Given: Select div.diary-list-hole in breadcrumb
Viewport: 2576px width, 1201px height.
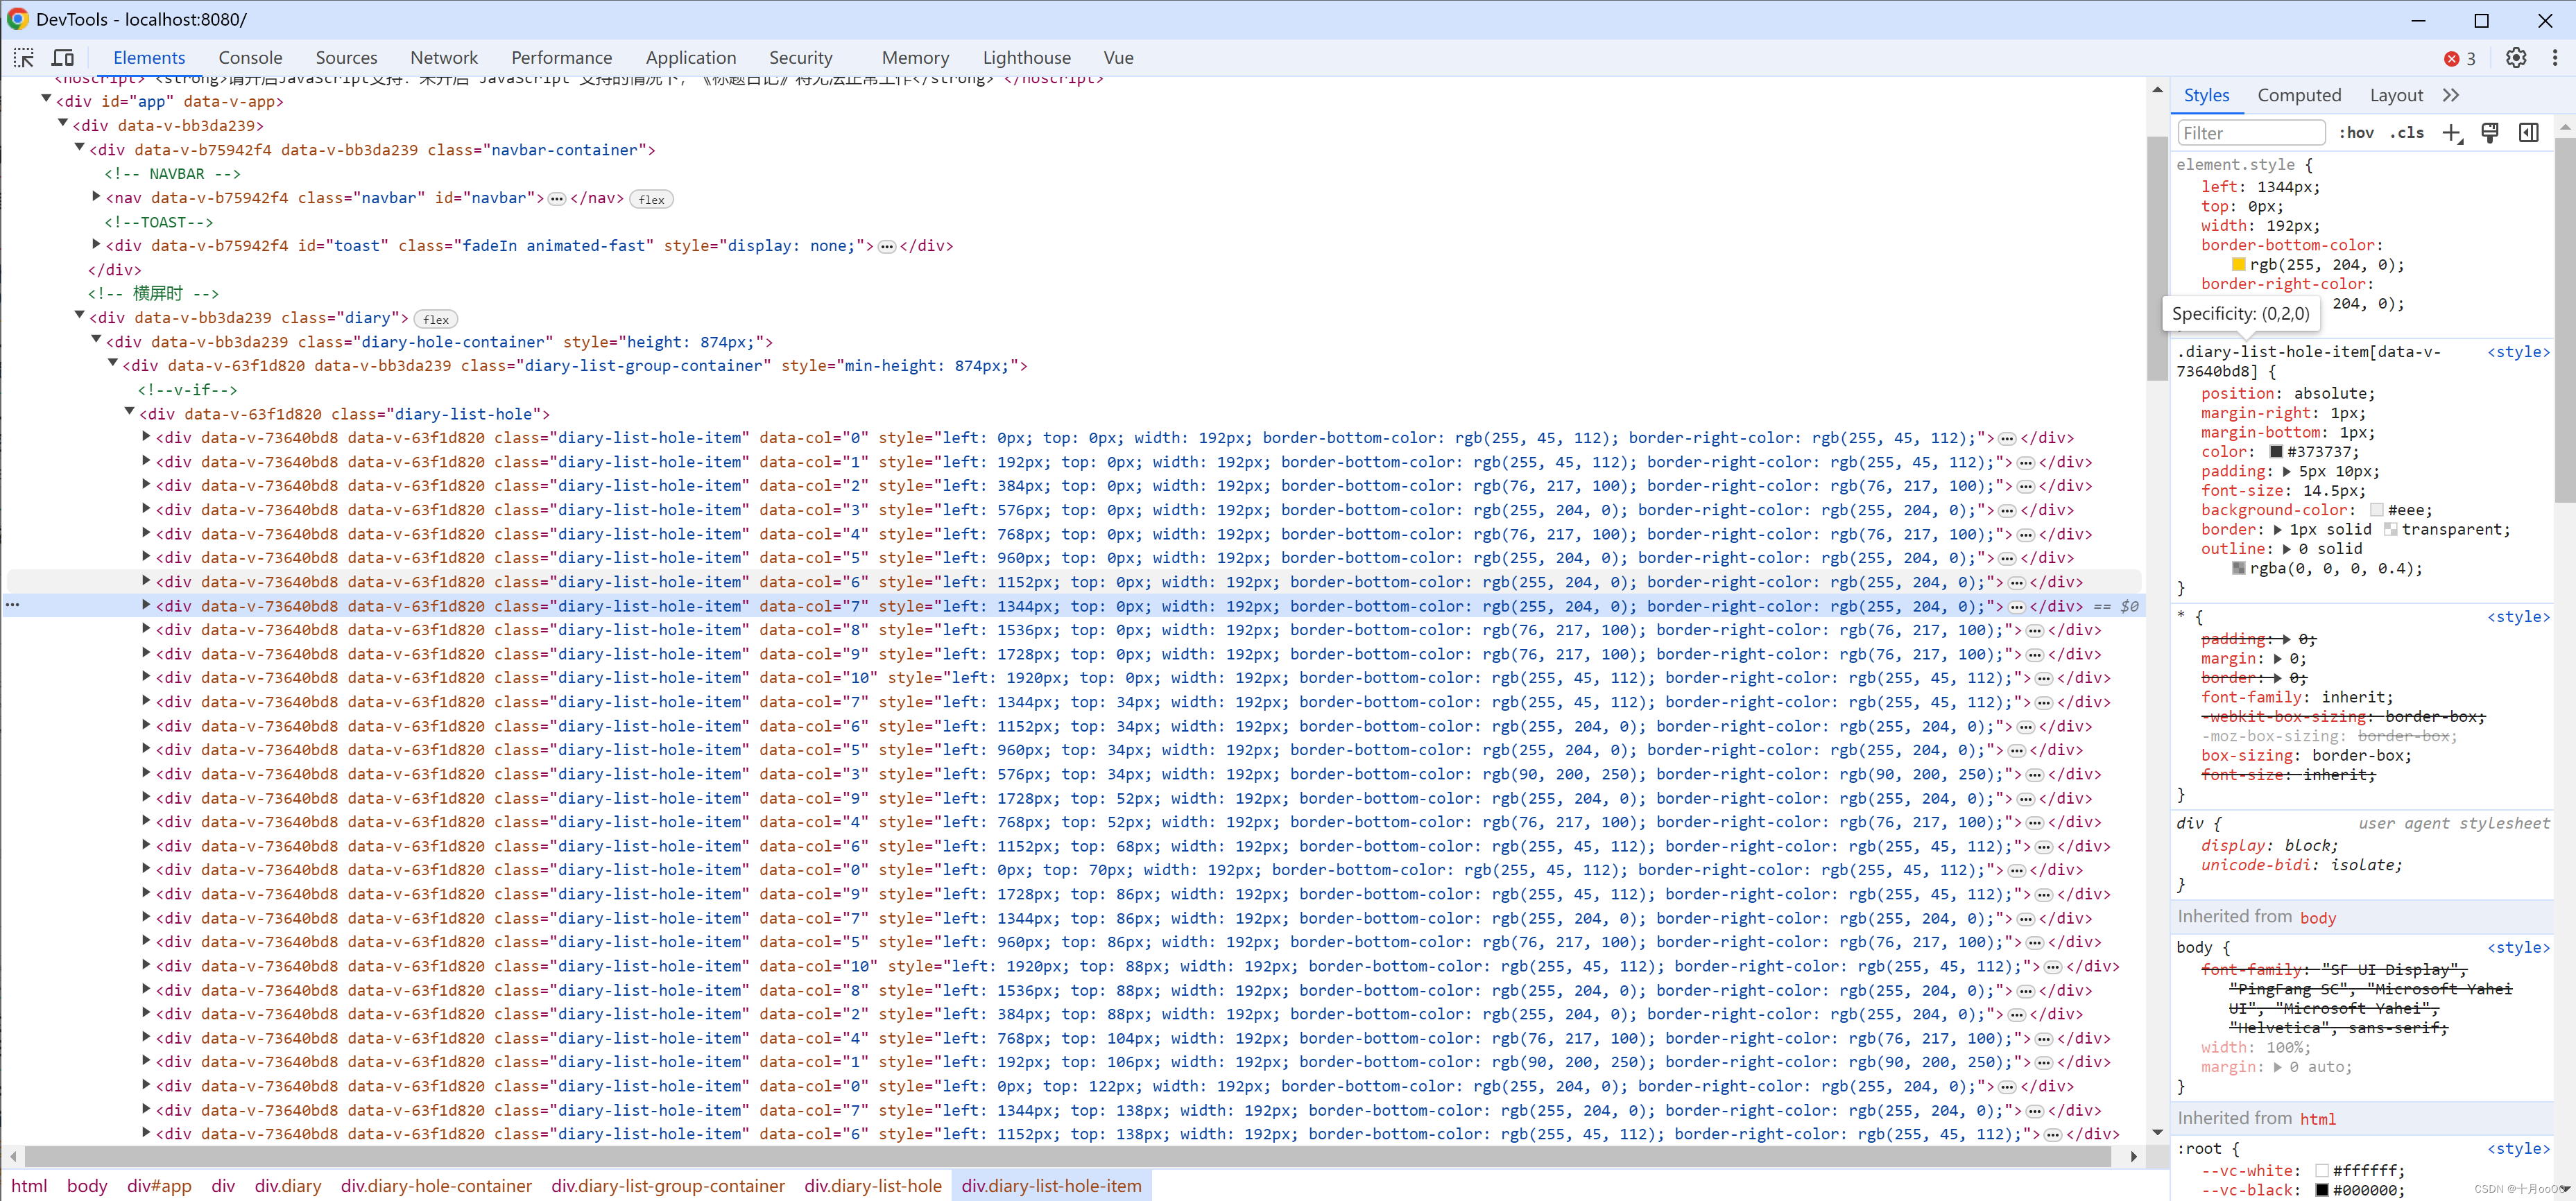Looking at the screenshot, I should coord(873,1185).
